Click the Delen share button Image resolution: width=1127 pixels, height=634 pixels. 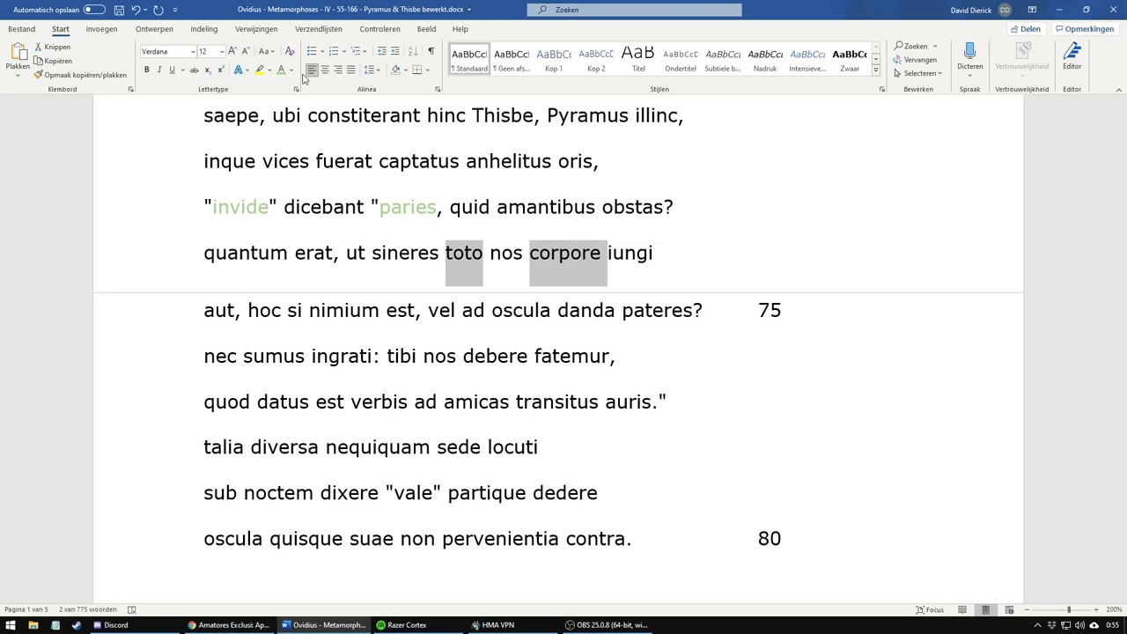coord(1025,29)
